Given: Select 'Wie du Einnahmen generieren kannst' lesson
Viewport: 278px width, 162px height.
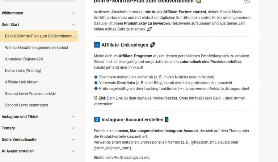Looking at the screenshot, I should point(37,48).
